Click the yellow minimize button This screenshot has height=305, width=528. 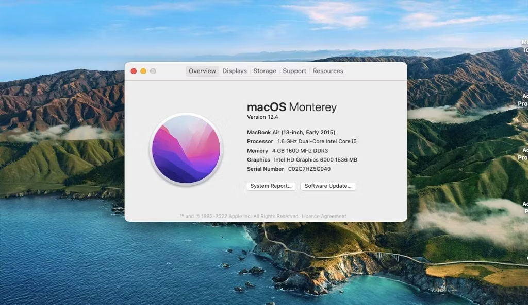point(143,71)
